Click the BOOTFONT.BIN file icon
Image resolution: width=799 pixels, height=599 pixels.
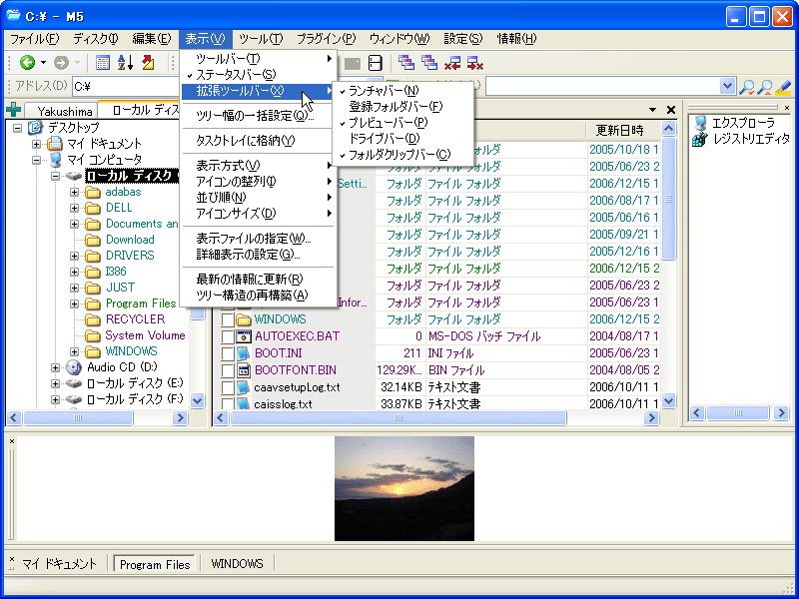coord(244,370)
